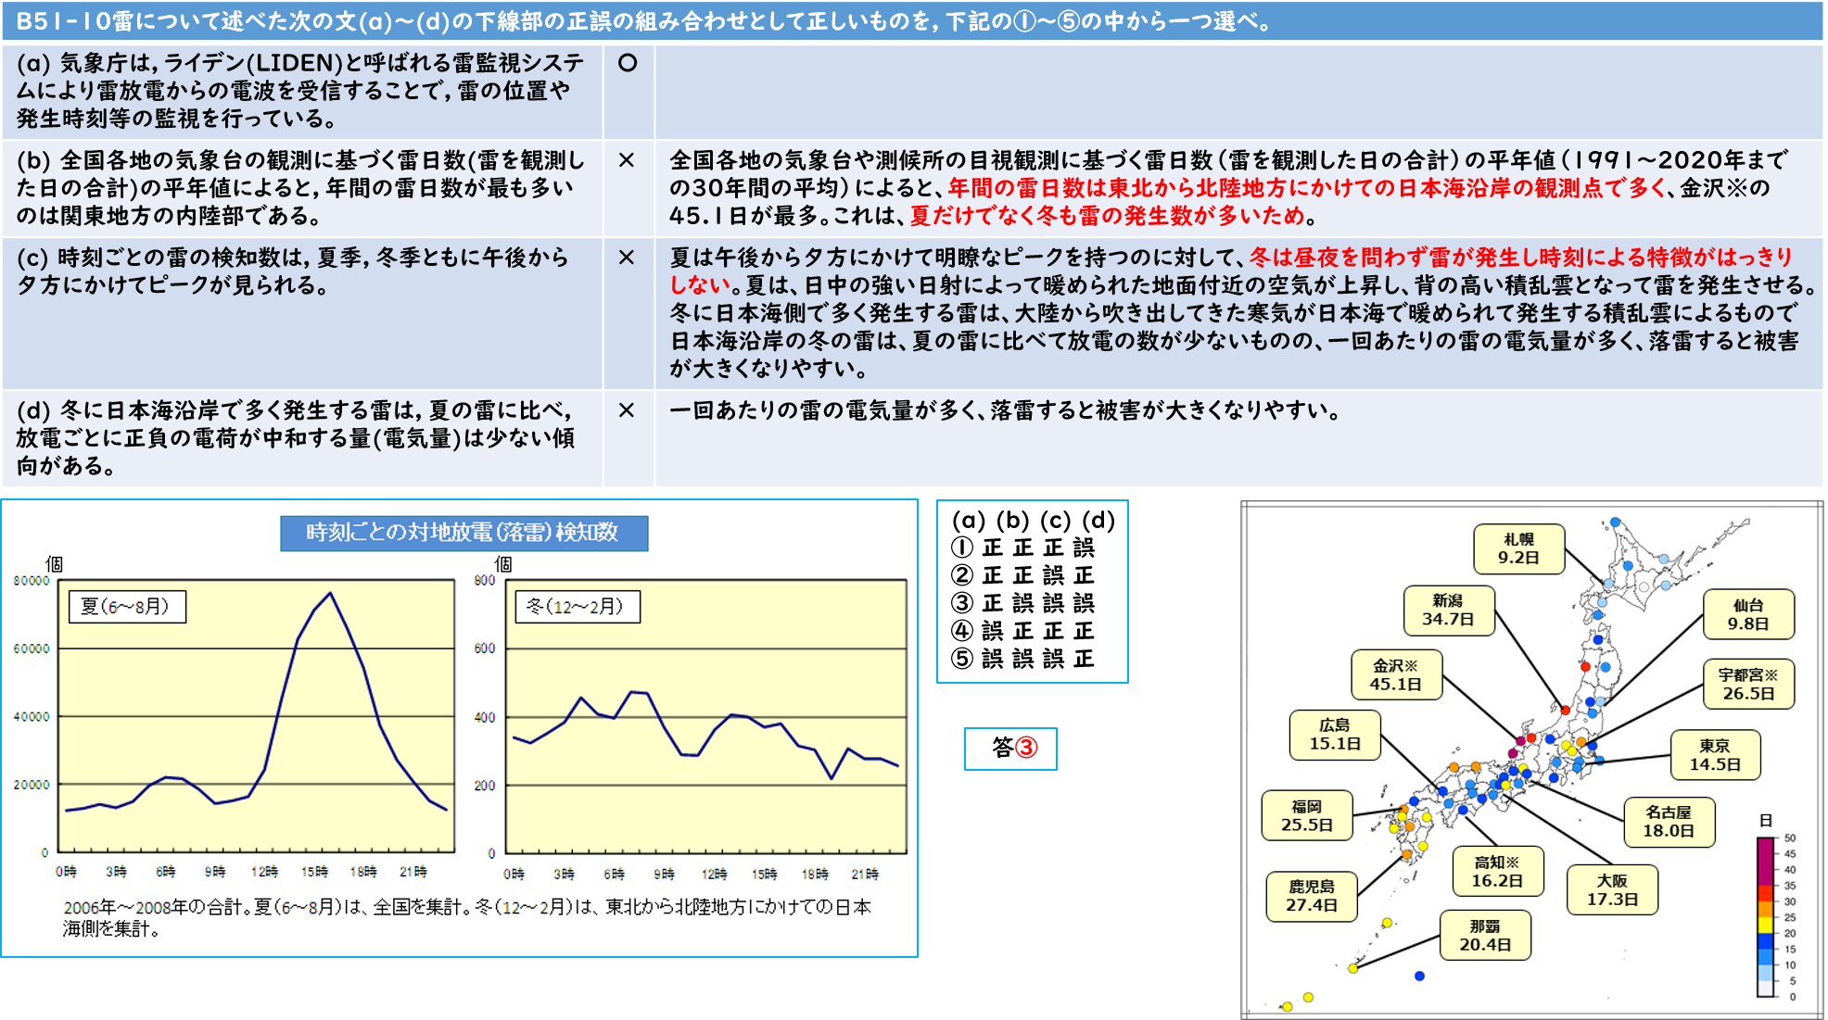Click the 東京 14.5日 map label
The image size is (1828, 1020).
[1715, 755]
